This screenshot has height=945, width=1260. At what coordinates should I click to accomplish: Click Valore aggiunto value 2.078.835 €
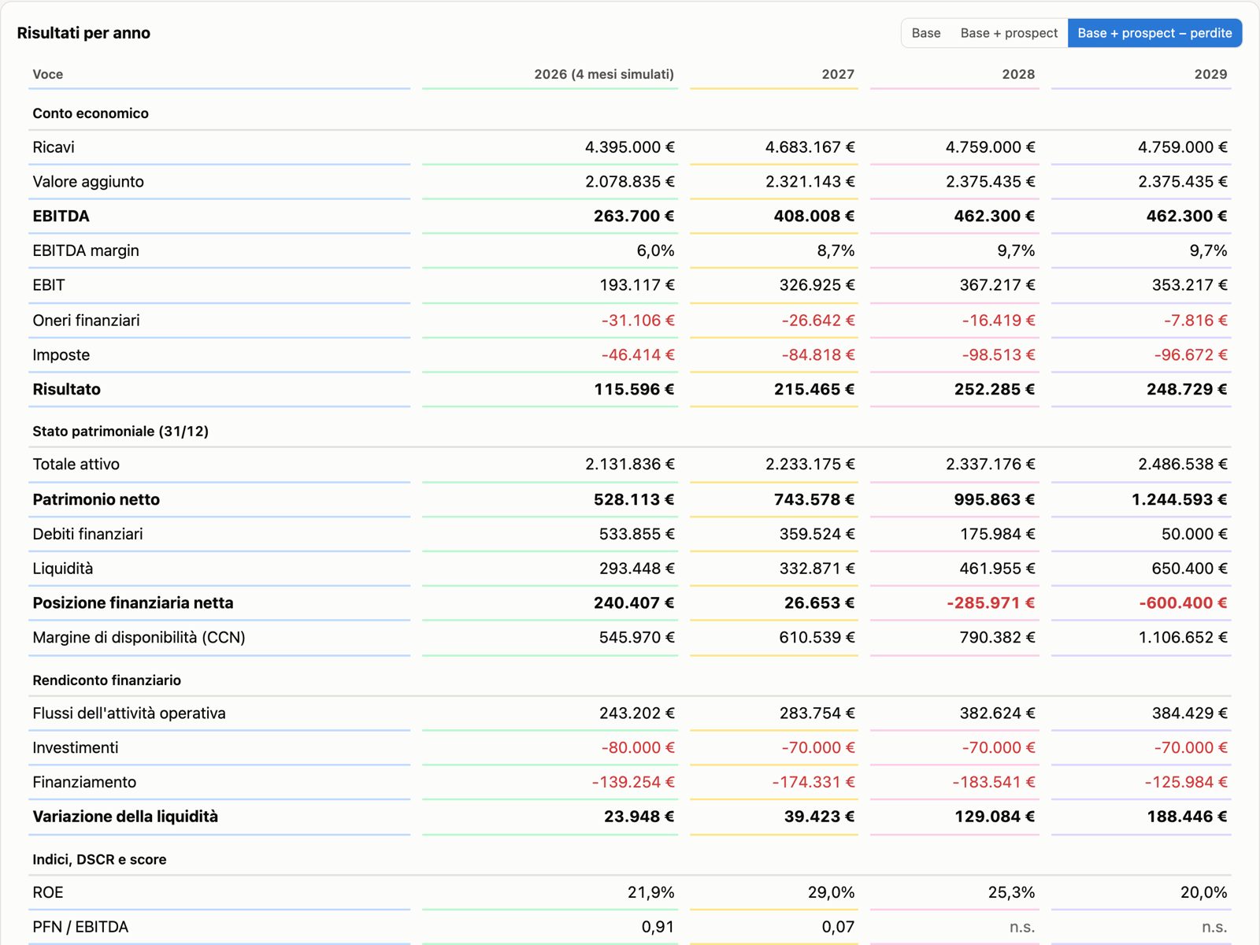pos(630,182)
